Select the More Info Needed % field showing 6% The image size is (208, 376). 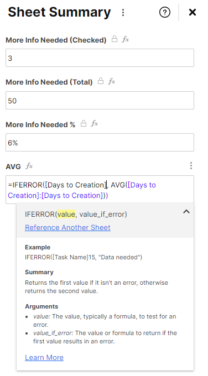point(100,143)
